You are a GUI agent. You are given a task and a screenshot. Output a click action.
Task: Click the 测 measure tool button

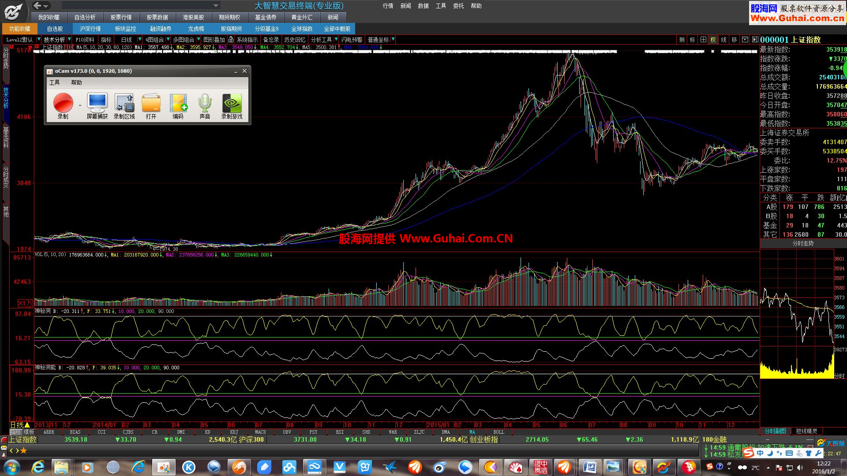click(x=682, y=40)
